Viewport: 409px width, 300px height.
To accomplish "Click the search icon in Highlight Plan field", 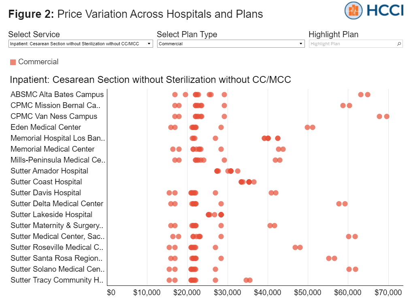I will coord(399,44).
